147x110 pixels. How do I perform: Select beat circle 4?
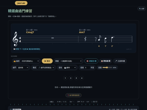[82, 78]
